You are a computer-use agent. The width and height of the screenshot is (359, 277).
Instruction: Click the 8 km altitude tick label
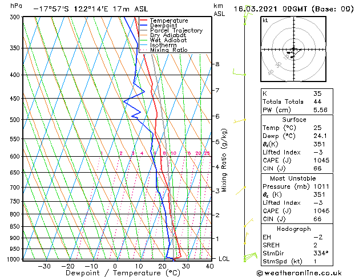click(217, 64)
